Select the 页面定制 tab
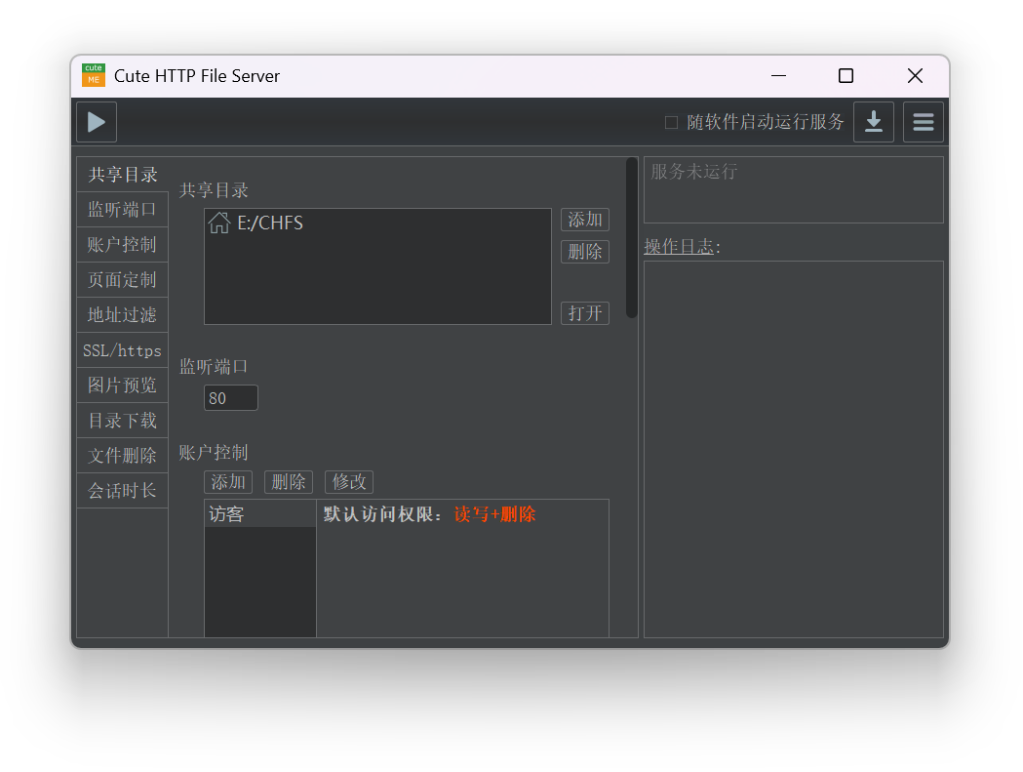The image size is (1023, 772). pyautogui.click(x=122, y=279)
